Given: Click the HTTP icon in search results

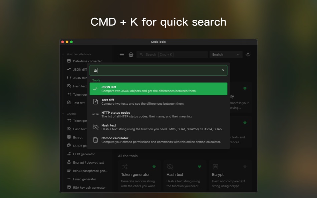Looking at the screenshot, I should (95, 114).
